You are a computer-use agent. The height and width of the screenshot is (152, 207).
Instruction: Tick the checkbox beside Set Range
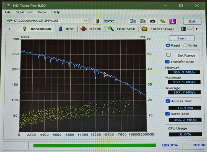pos(169,55)
